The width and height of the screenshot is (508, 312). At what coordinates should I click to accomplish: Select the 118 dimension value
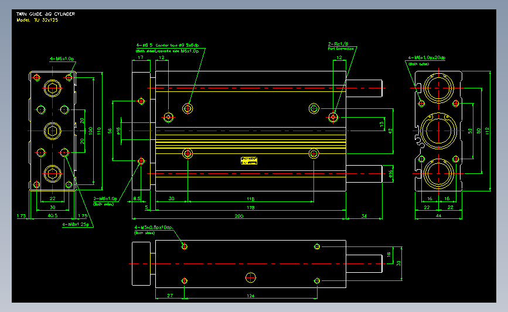pyautogui.click(x=250, y=198)
